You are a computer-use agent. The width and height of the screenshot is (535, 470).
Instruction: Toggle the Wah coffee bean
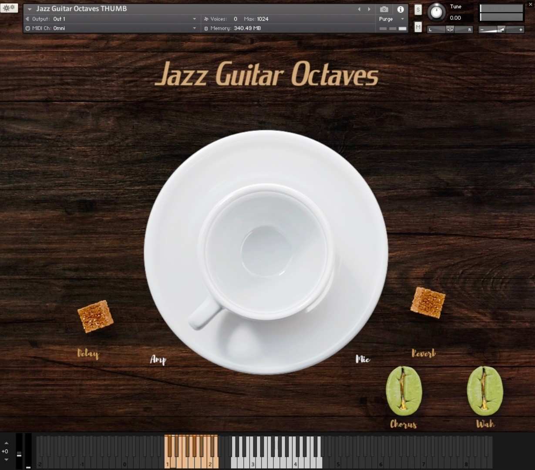pos(485,391)
